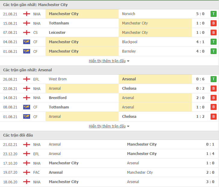Viewport: 219px width, 187px height.
Task: Open the Brentford team name link
Action: click(x=58, y=98)
